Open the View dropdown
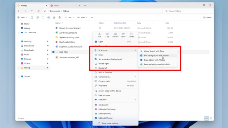228x128 pixels. tap(82, 17)
